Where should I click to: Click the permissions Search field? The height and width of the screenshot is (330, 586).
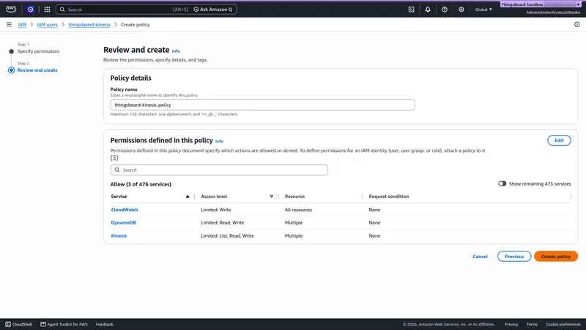219,170
